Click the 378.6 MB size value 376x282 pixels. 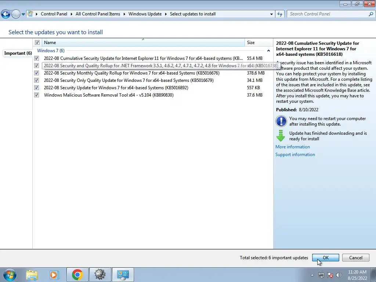tap(256, 73)
